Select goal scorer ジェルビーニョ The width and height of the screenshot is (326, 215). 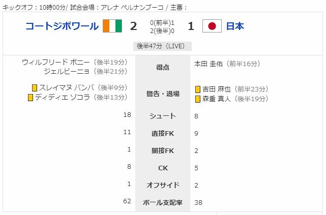[67, 72]
